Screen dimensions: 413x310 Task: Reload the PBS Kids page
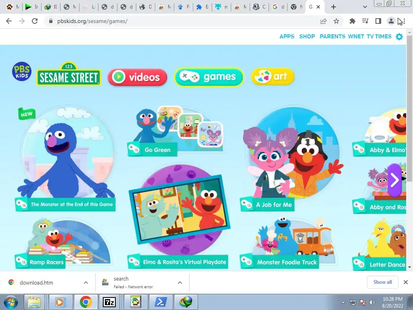(x=35, y=21)
